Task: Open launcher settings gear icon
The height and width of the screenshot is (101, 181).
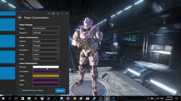Action: 58,14
